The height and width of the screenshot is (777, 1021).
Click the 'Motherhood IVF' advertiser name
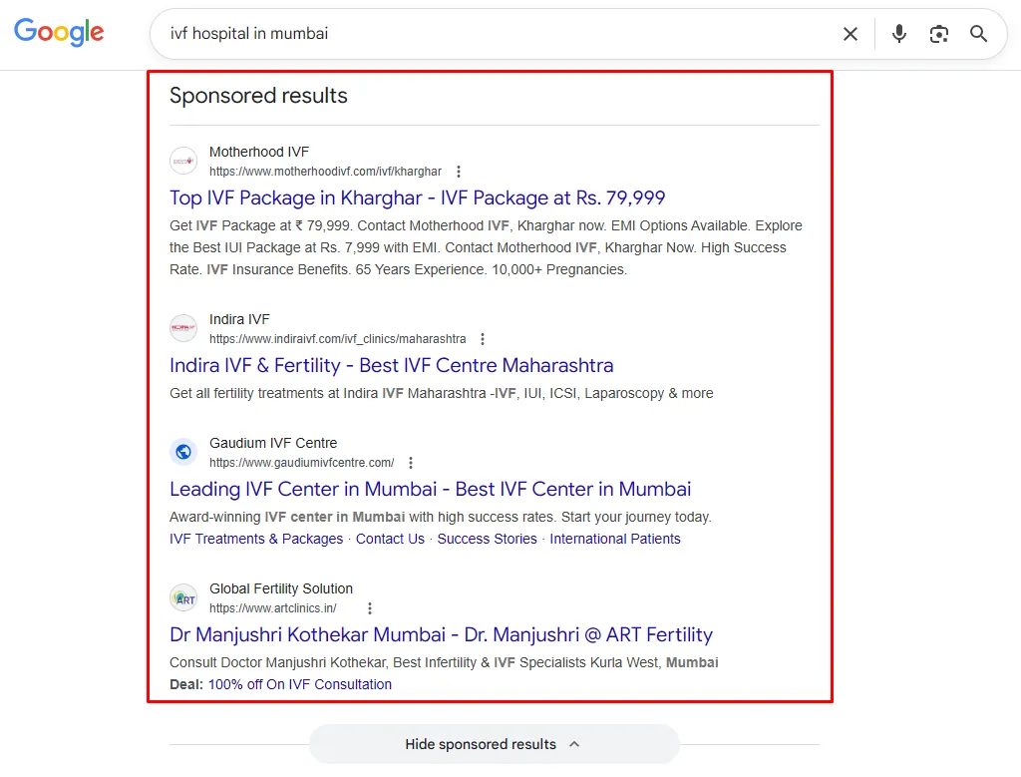(259, 152)
